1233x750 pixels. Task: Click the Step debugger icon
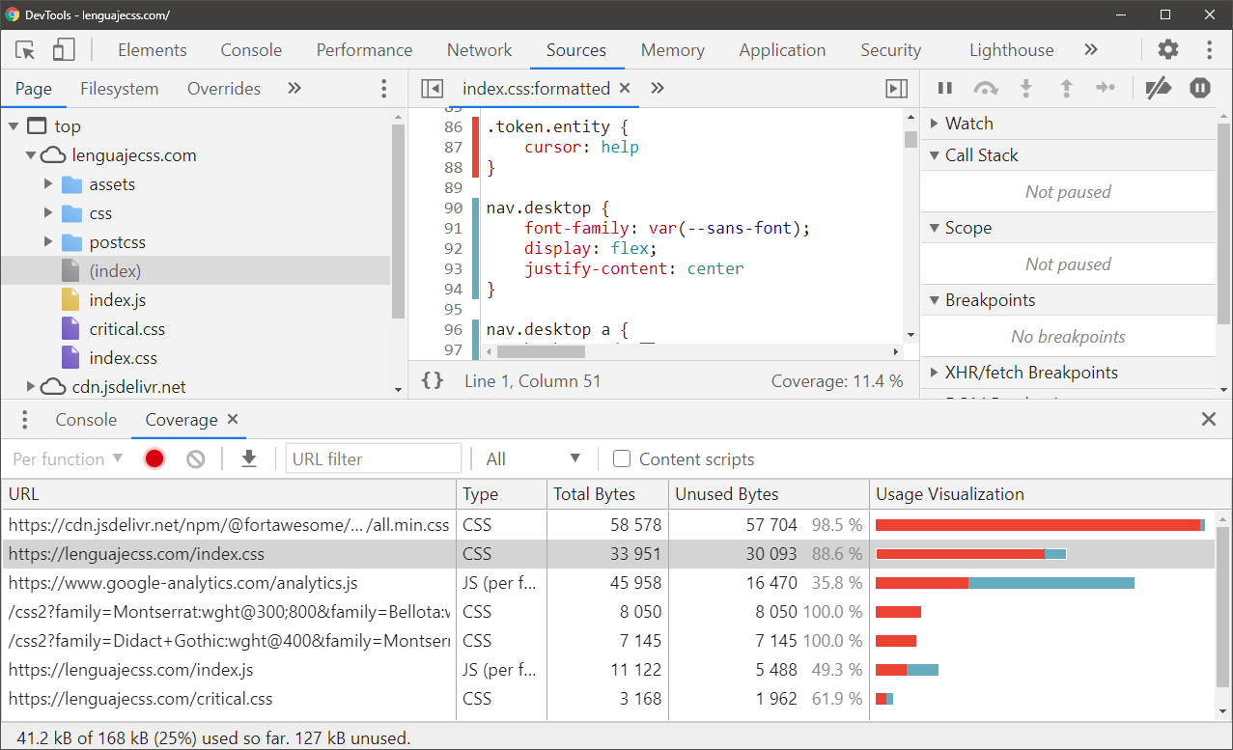pos(1106,89)
